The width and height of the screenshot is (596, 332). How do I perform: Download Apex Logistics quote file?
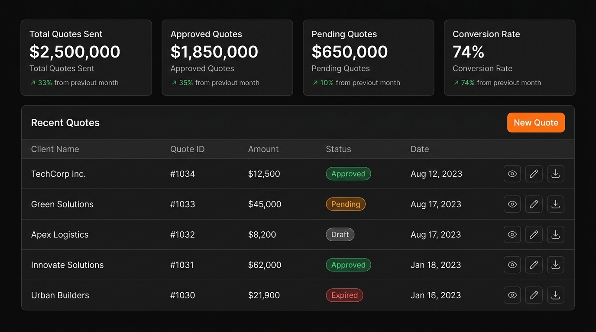555,234
